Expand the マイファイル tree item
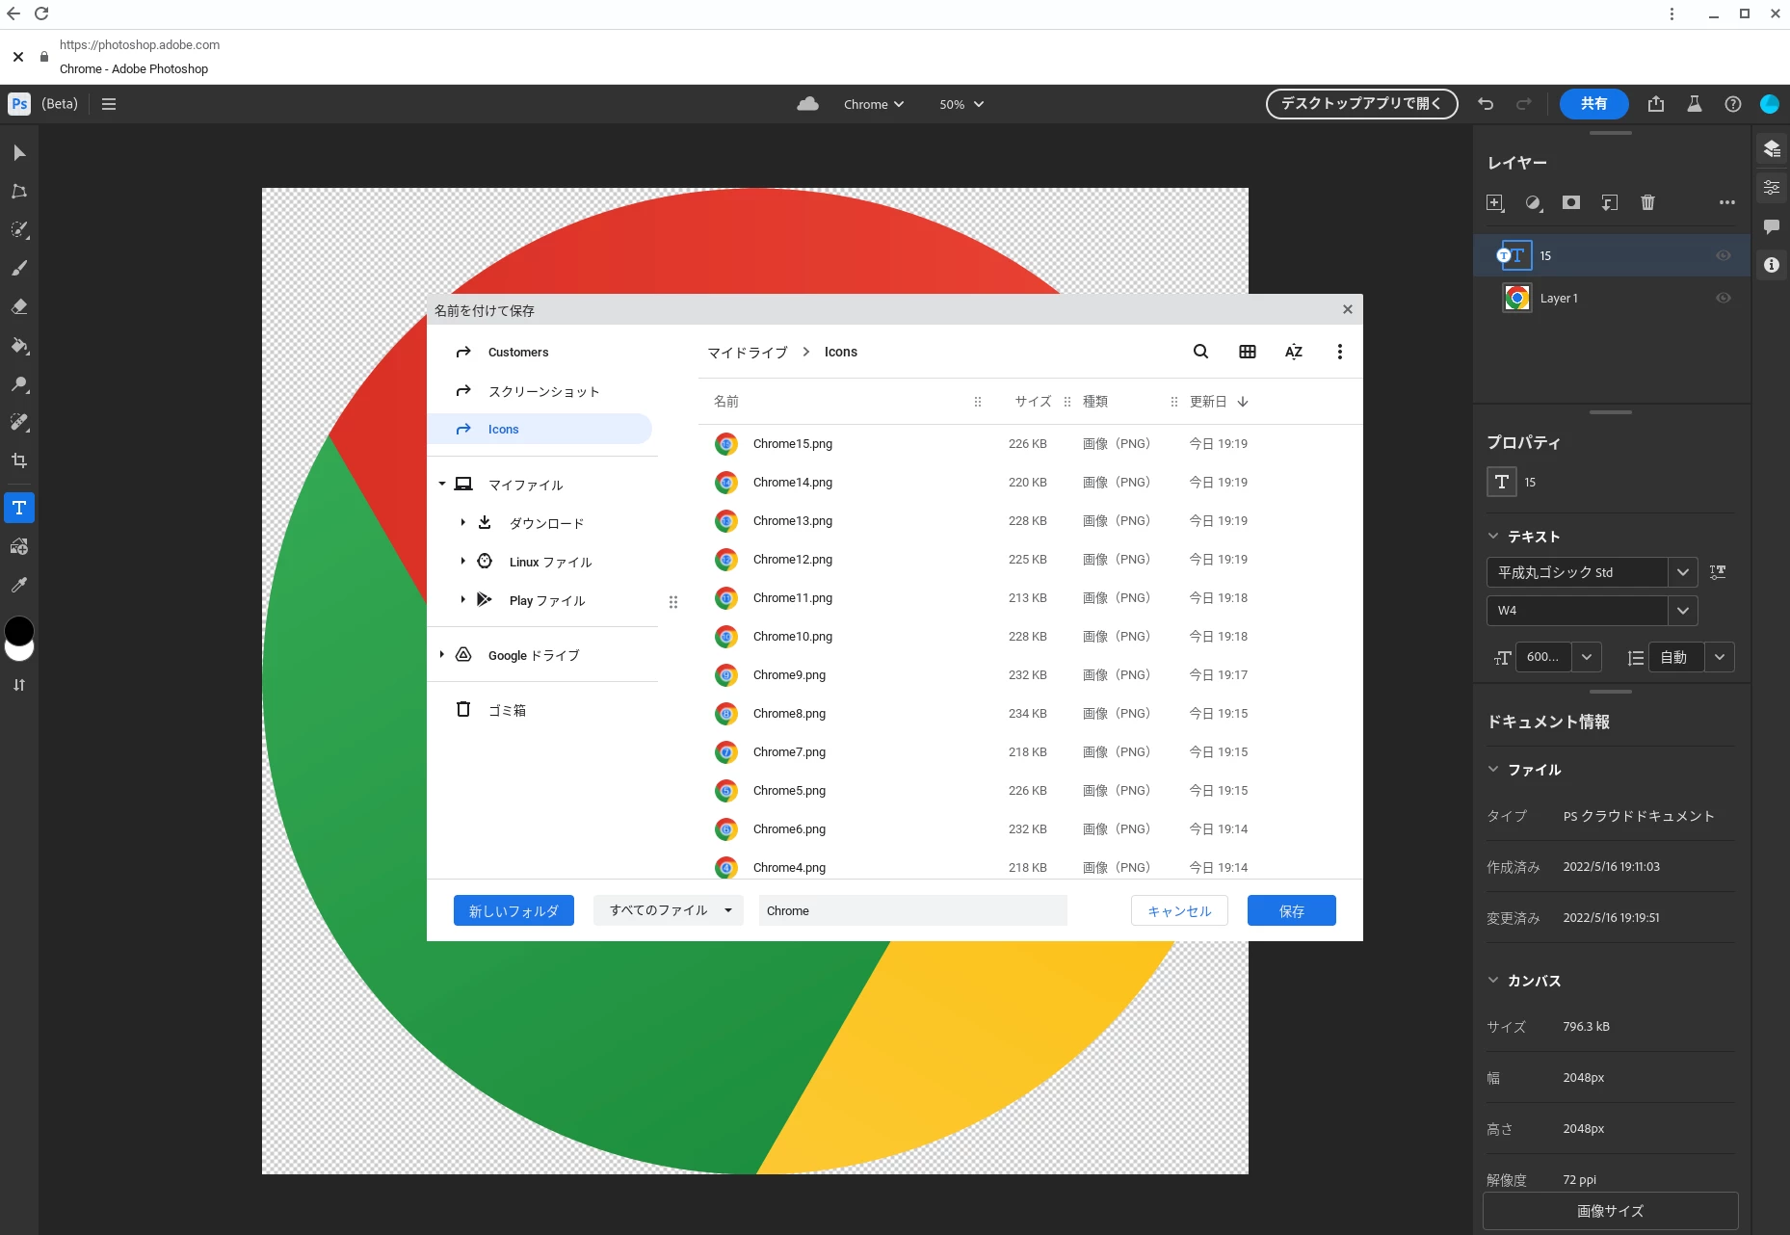This screenshot has height=1235, width=1790. pos(442,484)
